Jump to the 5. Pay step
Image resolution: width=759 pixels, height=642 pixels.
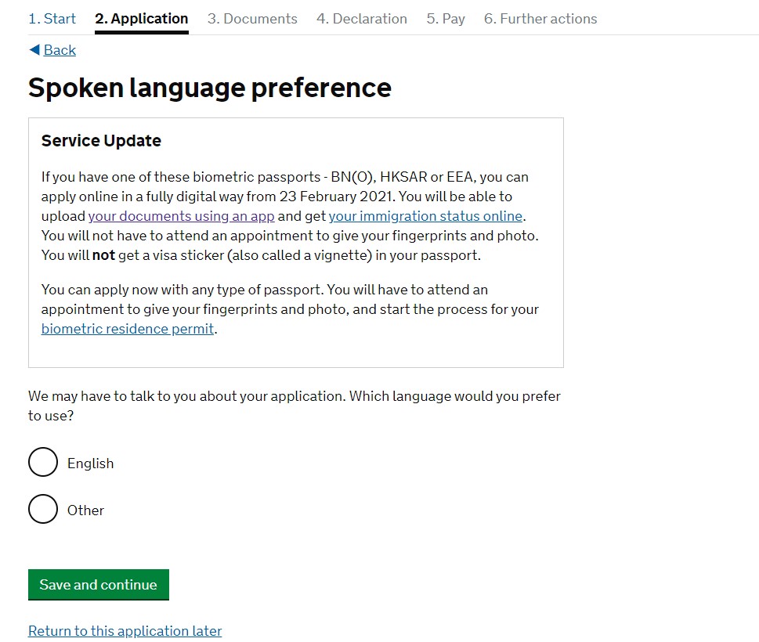446,19
